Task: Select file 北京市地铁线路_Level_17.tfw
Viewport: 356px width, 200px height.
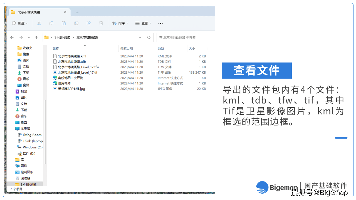Action: [78, 67]
